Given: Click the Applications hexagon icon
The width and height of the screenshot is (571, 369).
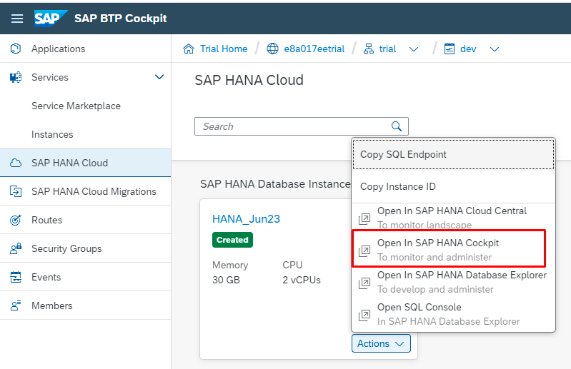Looking at the screenshot, I should (16, 49).
